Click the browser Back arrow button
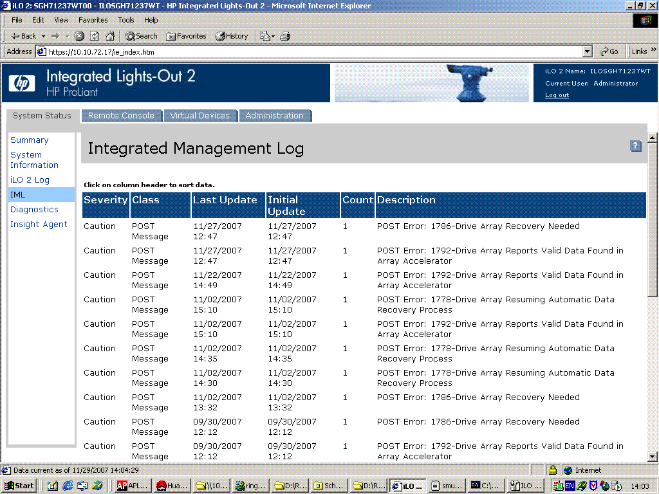Viewport: 659px width, 494px height. pyautogui.click(x=23, y=36)
